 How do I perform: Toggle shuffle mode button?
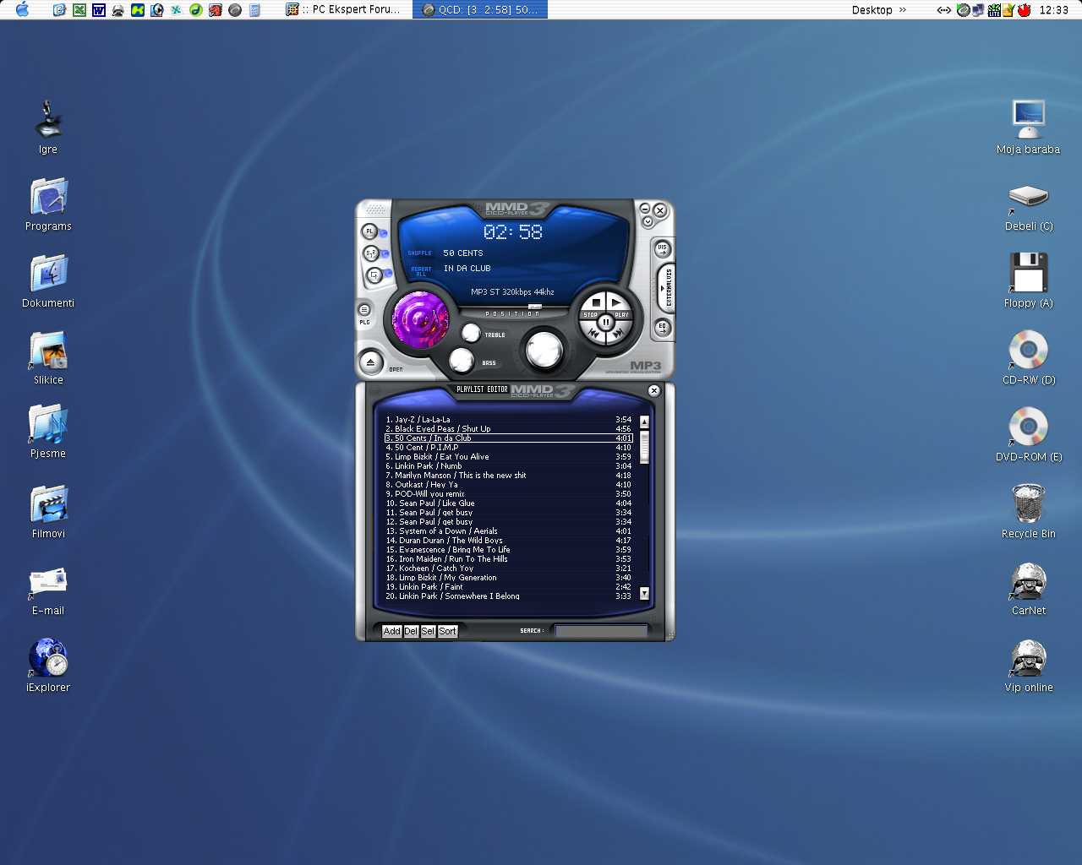pos(370,253)
